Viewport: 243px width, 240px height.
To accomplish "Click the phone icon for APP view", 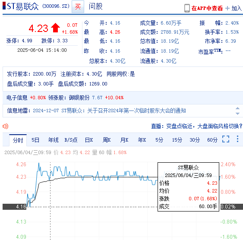I will coord(187,8).
